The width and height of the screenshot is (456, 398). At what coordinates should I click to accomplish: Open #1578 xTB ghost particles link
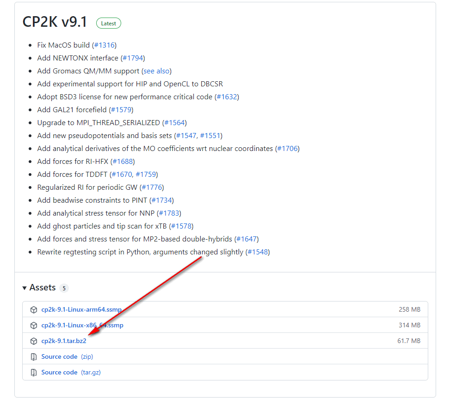181,226
